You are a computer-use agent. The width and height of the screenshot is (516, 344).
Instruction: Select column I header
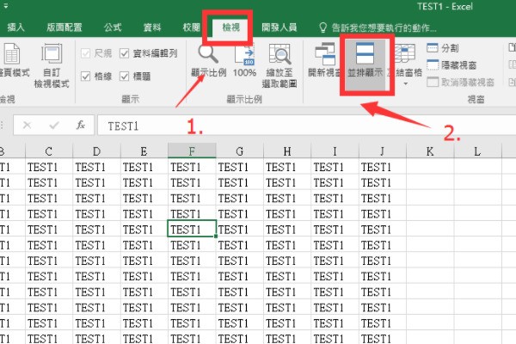coord(335,151)
